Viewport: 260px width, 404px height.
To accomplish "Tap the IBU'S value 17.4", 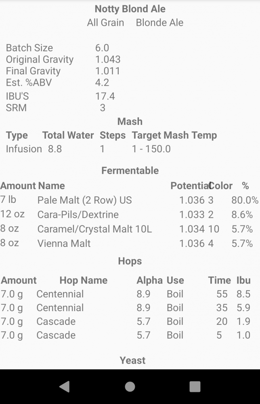I will pos(105,97).
